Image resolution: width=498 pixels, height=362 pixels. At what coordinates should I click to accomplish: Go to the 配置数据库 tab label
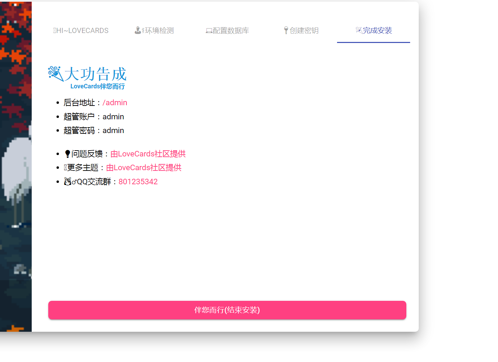[x=231, y=31]
